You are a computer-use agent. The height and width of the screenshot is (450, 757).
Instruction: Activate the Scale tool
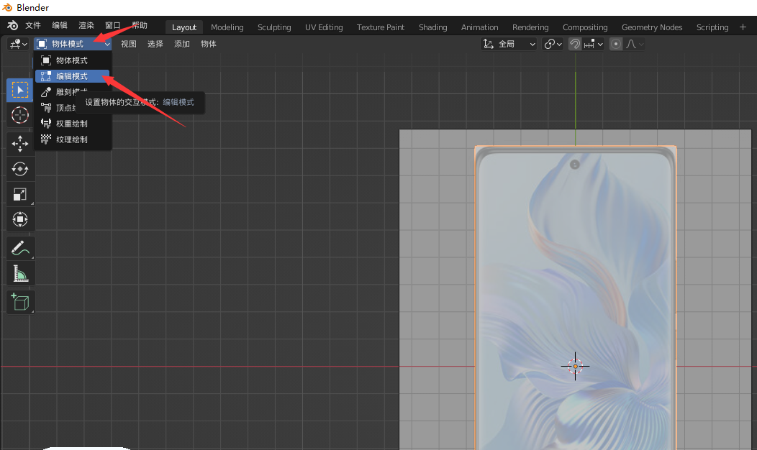pos(20,194)
